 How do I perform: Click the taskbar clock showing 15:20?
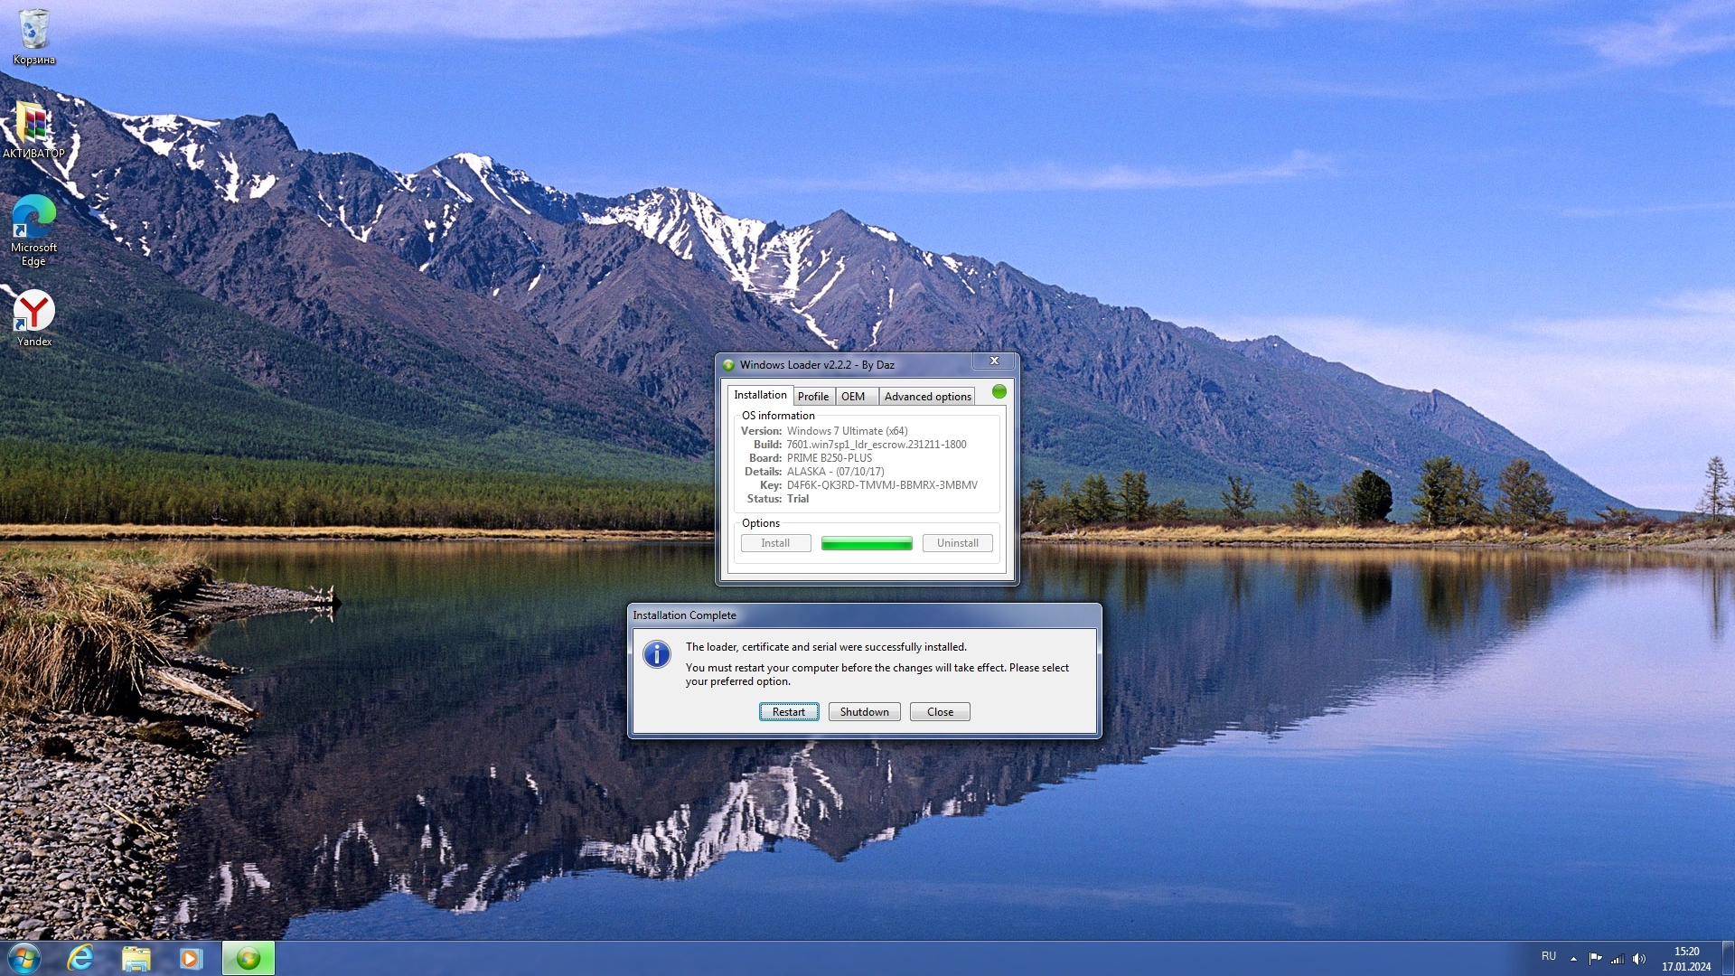1685,958
